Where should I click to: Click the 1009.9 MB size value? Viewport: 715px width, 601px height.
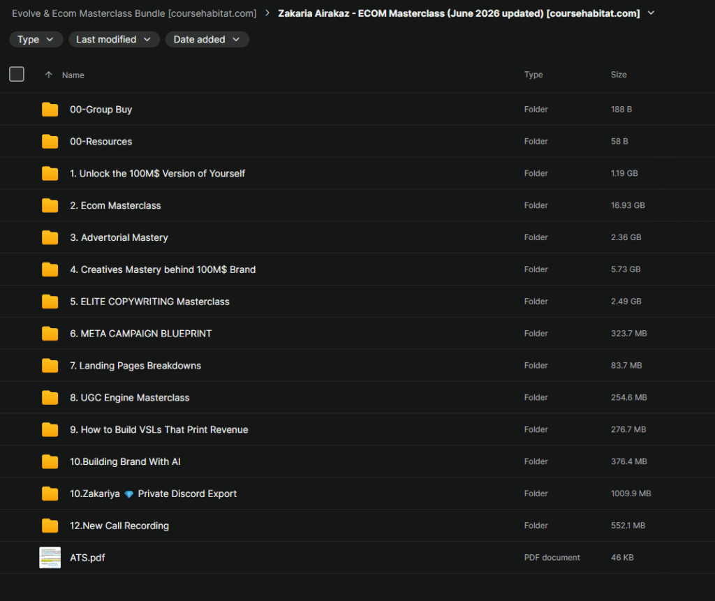pyautogui.click(x=631, y=494)
